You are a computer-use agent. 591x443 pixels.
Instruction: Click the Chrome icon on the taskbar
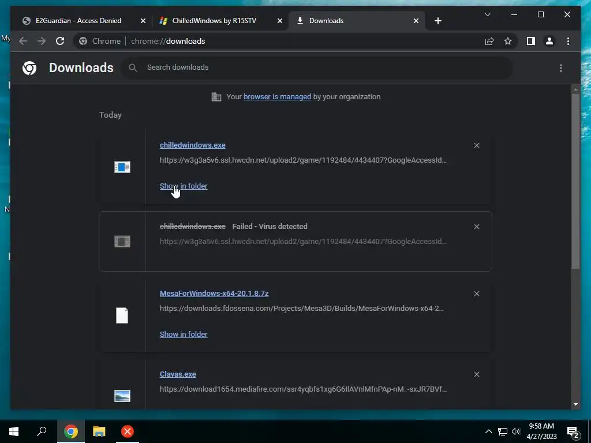[71, 431]
